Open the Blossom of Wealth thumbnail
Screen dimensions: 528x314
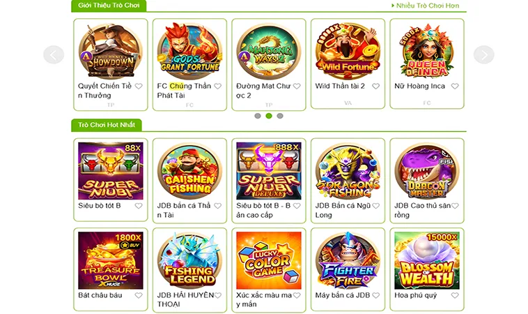pyautogui.click(x=426, y=260)
